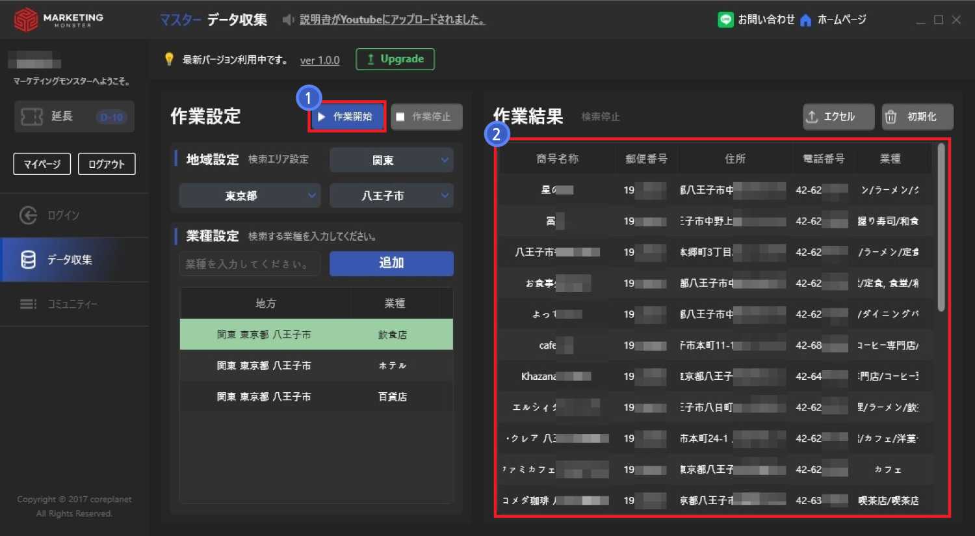This screenshot has width=975, height=536.
Task: Click the green Upgrade button
Action: 395,59
